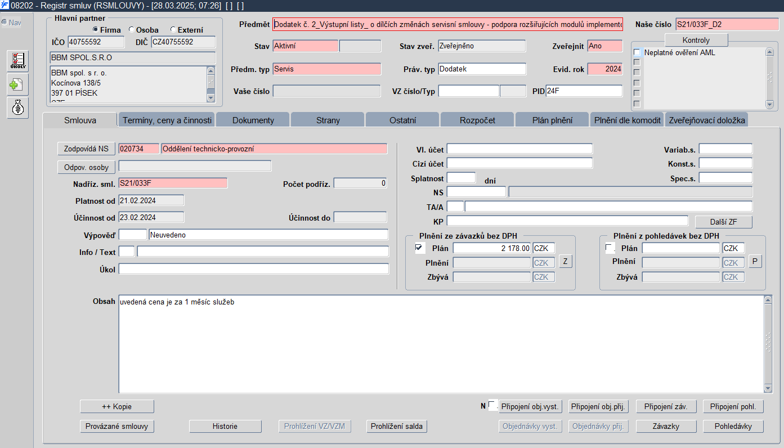Viewport: 784px width, 448px height.
Task: Click Připojení obj.přij. button
Action: [598, 406]
